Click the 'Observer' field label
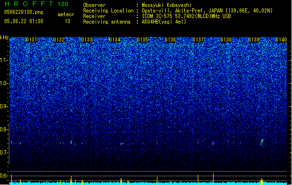This screenshot has height=185, width=292. [x=94, y=5]
